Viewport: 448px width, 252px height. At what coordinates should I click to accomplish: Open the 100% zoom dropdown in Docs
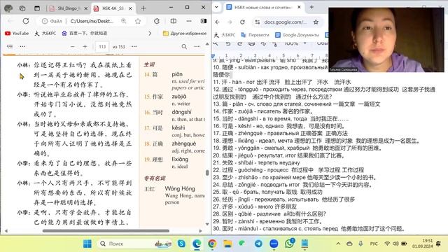[295, 43]
